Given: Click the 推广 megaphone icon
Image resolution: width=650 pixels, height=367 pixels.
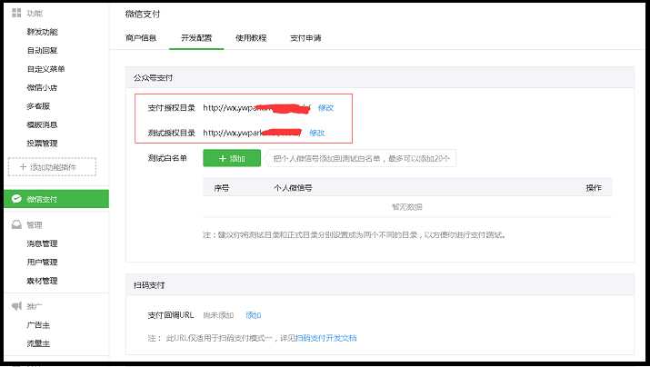Looking at the screenshot, I should coord(16,306).
